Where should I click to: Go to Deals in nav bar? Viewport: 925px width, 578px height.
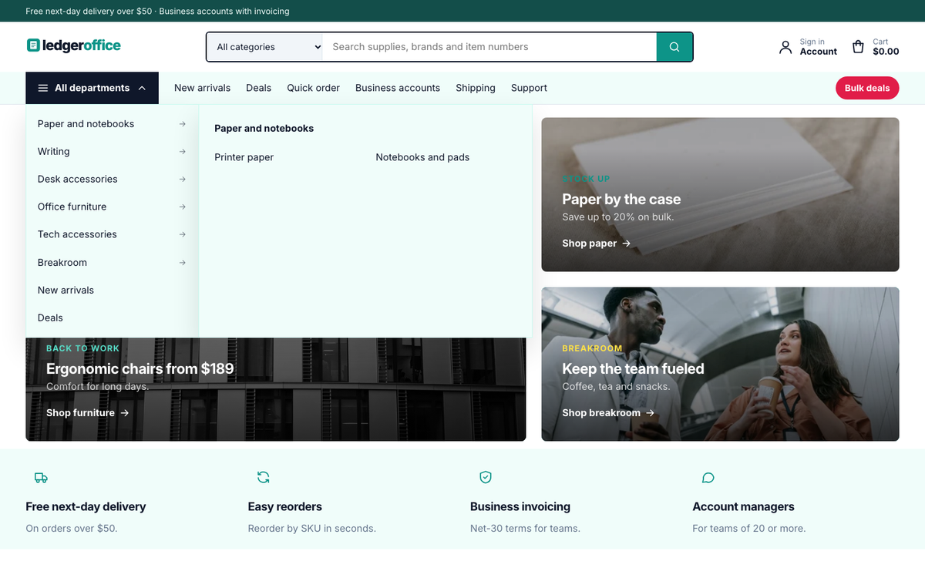[x=258, y=88]
